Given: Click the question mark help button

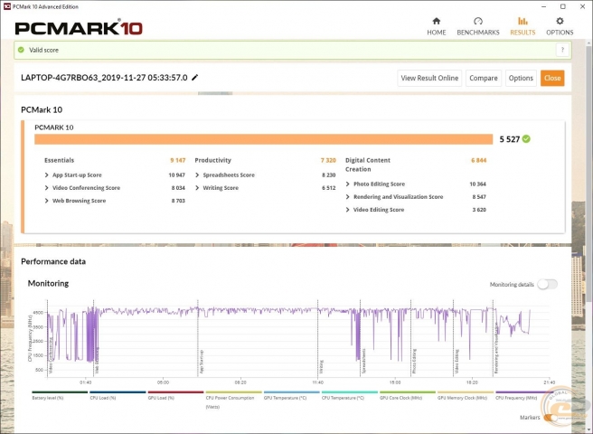Looking at the screenshot, I should click(562, 50).
